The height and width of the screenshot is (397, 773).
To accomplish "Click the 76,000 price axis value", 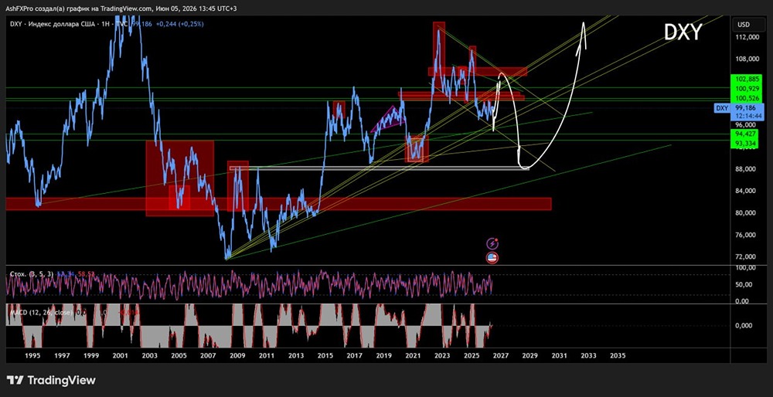I will pos(746,235).
